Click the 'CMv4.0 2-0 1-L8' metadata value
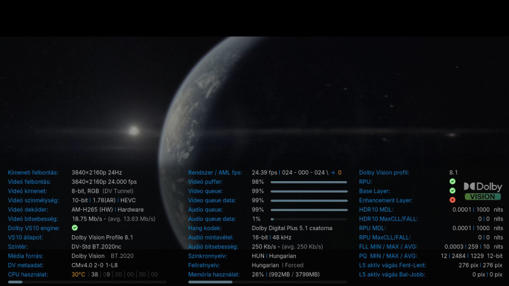The image size is (509, 286). [x=94, y=265]
